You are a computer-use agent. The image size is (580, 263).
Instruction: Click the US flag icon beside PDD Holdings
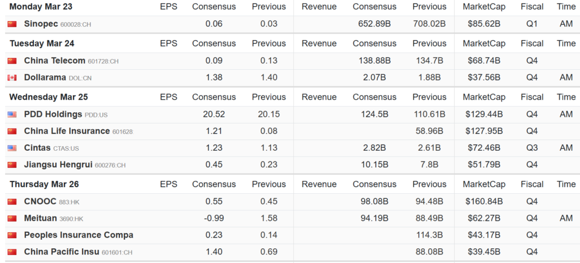(x=12, y=114)
